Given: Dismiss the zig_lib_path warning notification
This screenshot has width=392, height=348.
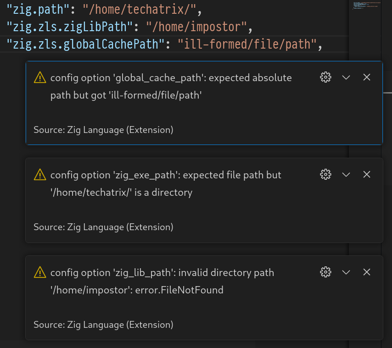Looking at the screenshot, I should pyautogui.click(x=366, y=272).
